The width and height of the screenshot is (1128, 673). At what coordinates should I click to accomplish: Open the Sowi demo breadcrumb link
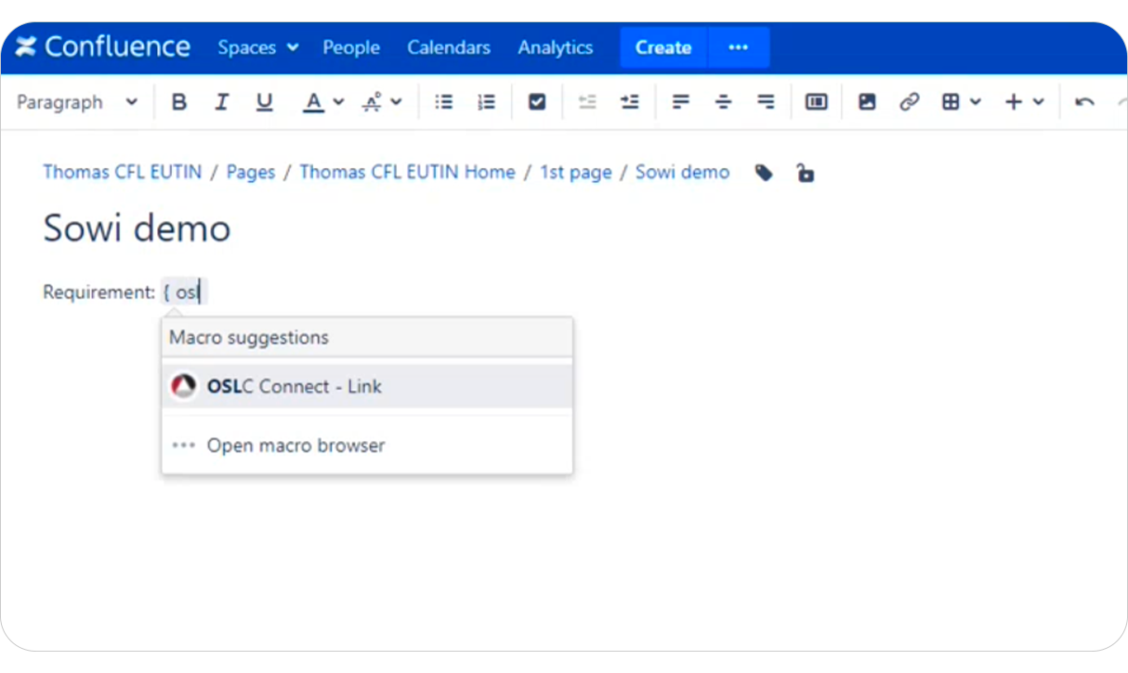683,173
